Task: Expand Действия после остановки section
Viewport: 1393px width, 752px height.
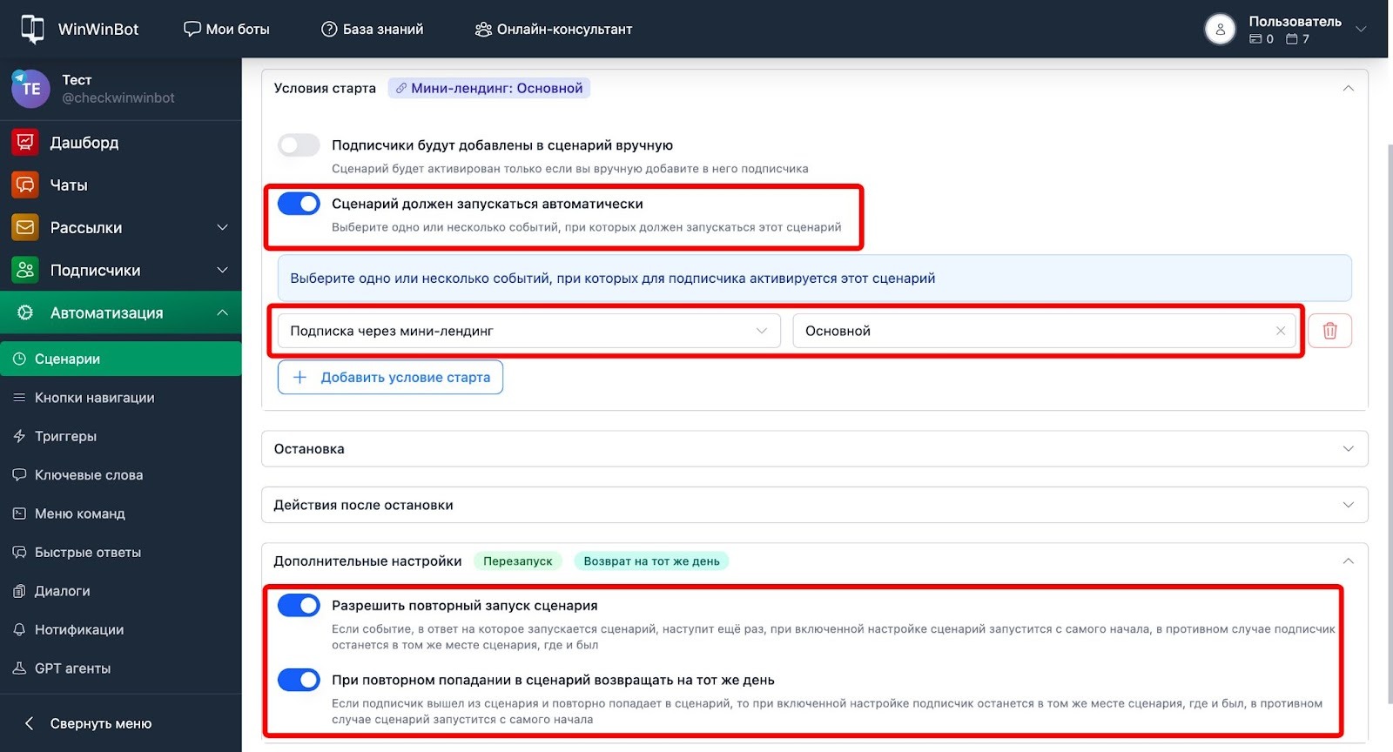Action: coord(814,505)
